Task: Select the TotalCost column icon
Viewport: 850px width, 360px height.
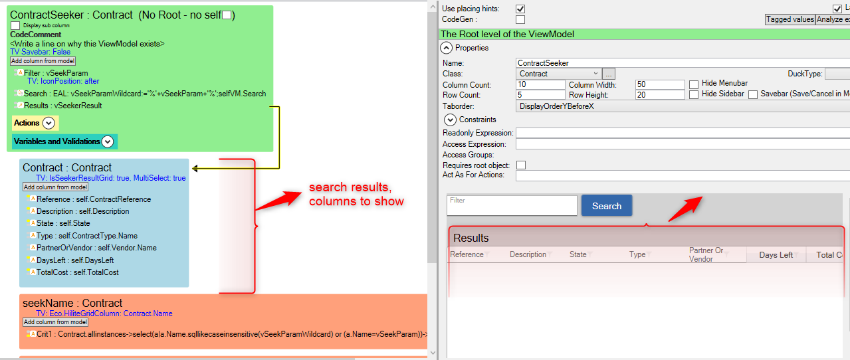Action: click(x=31, y=272)
